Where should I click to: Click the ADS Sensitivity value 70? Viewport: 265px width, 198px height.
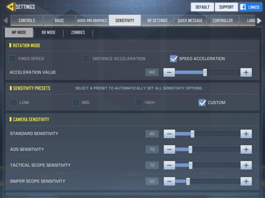tap(152, 149)
